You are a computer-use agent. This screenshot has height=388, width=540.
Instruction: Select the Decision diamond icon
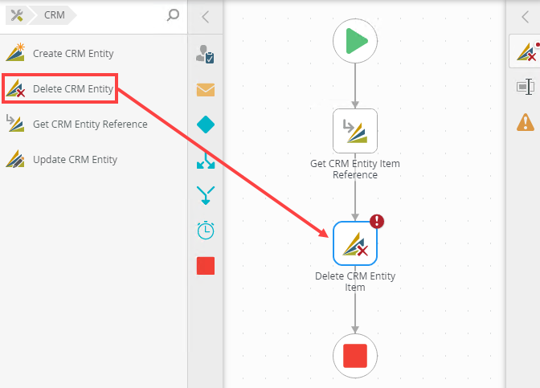(206, 125)
